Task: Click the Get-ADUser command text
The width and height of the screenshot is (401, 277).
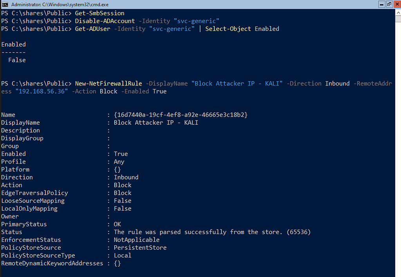Action: [x=92, y=29]
